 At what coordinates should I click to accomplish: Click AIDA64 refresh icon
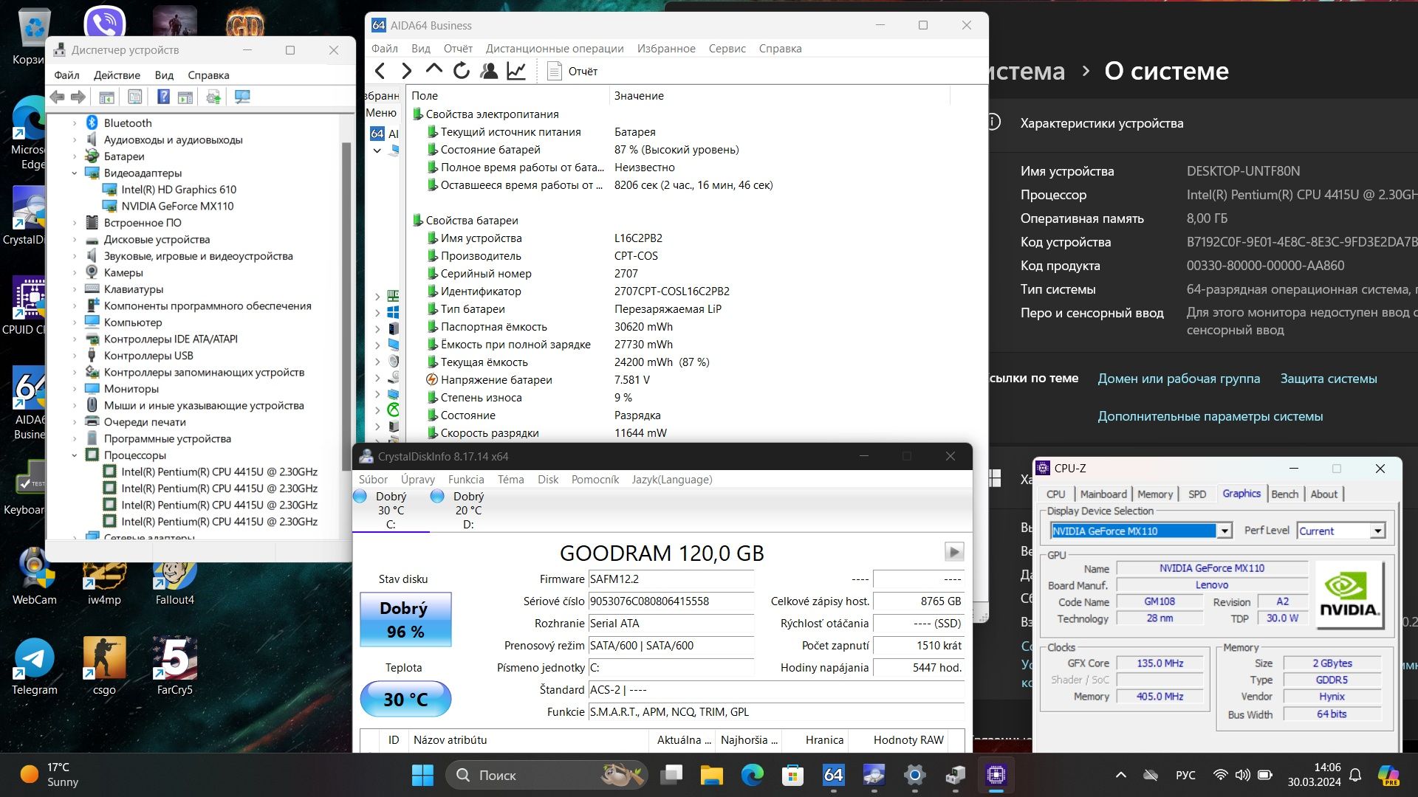[461, 71]
